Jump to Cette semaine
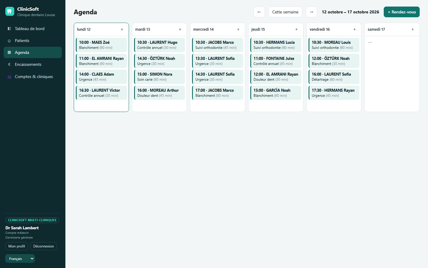This screenshot has height=268, width=428. coord(285,12)
